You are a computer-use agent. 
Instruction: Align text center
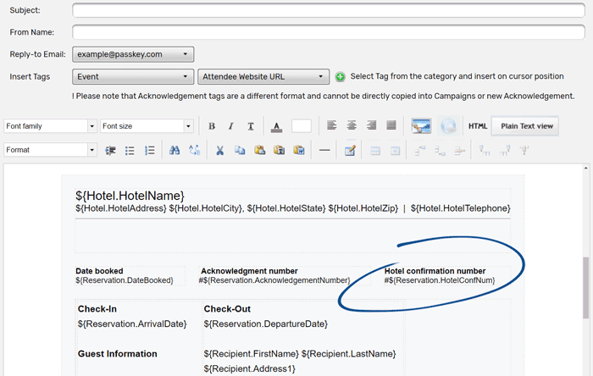(352, 125)
